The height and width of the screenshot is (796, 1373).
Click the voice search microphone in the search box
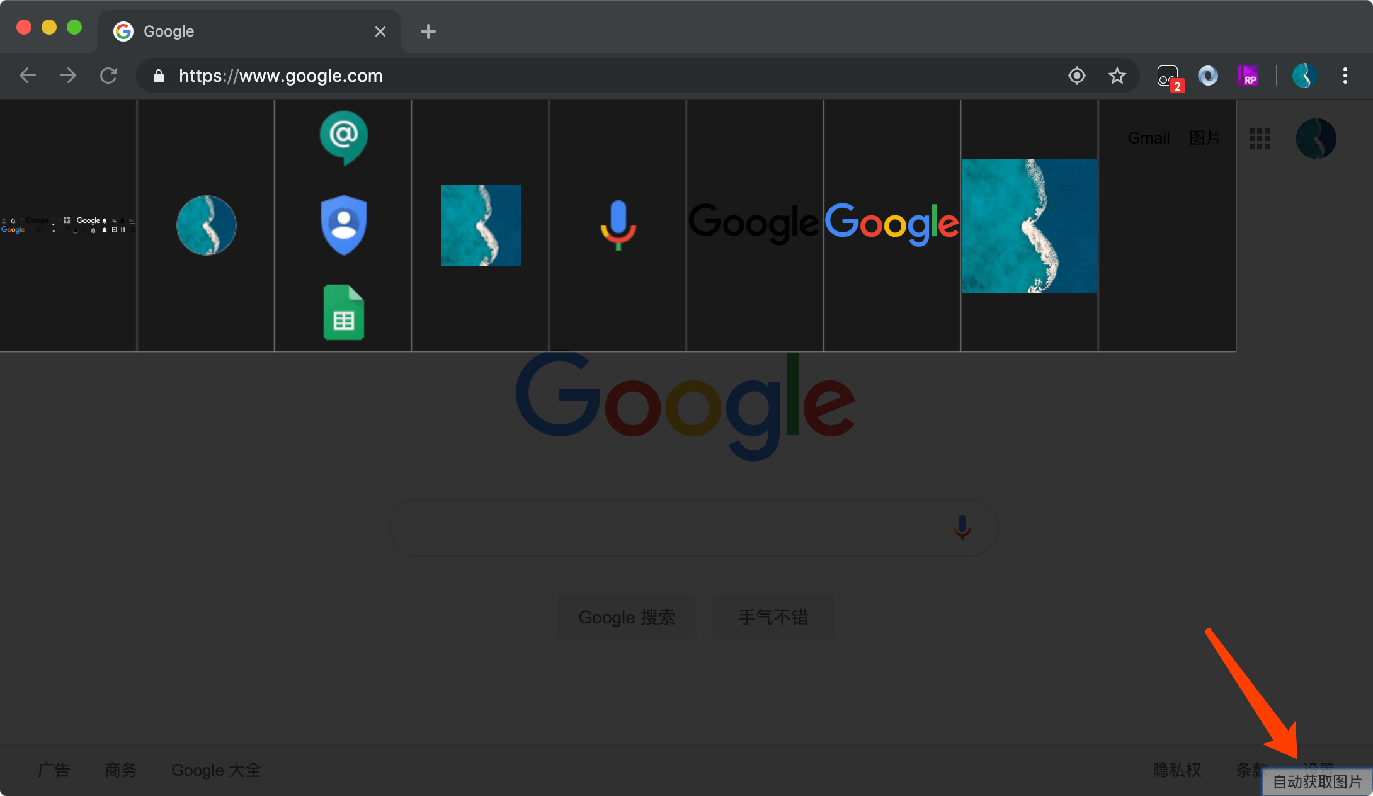(x=962, y=528)
